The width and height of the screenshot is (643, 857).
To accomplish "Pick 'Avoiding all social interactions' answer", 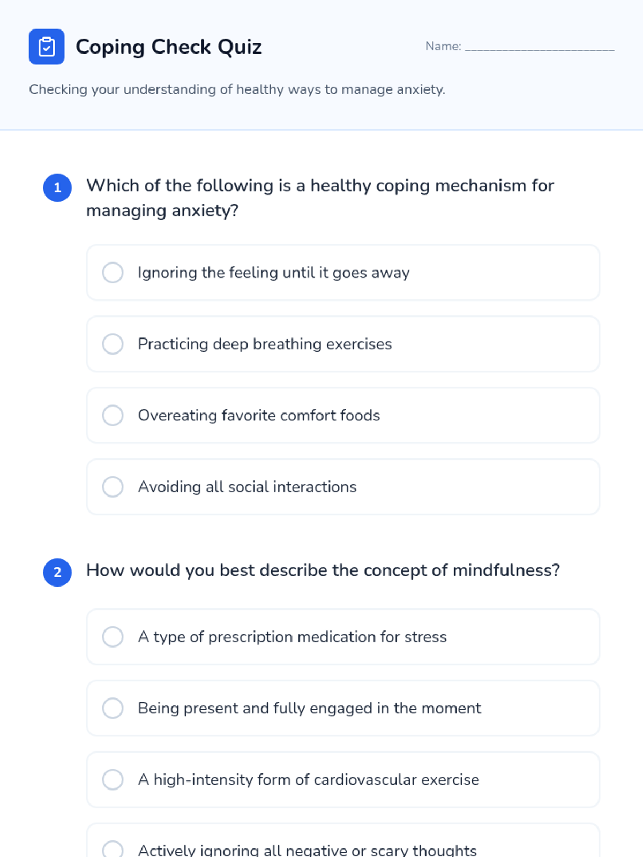I will coord(113,487).
